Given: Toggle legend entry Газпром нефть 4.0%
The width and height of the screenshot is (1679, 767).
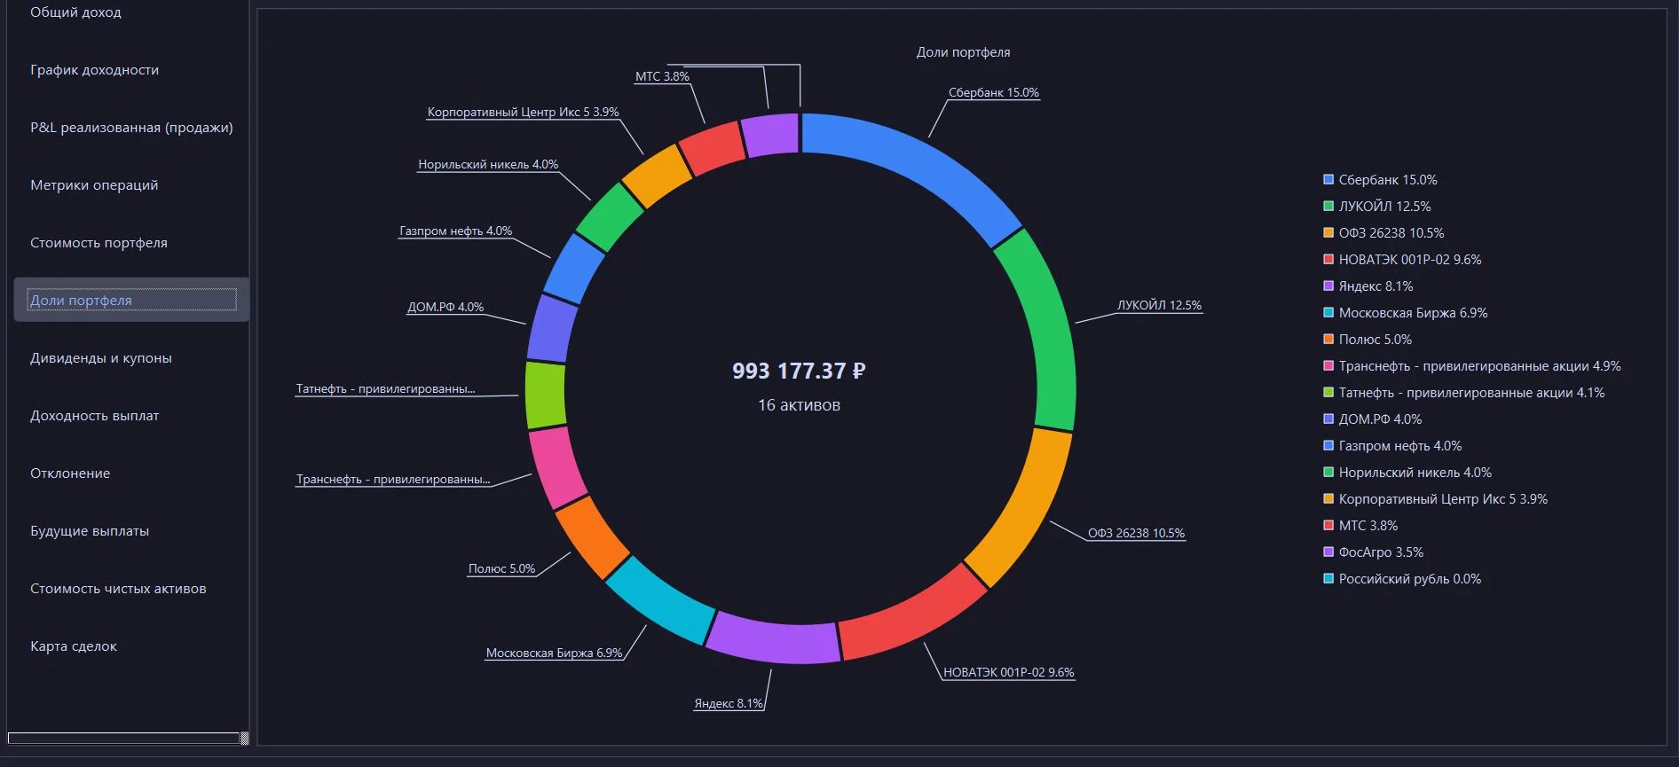Looking at the screenshot, I should (x=1392, y=446).
